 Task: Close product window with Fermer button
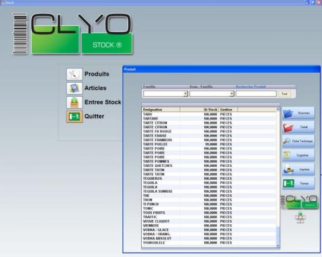(x=298, y=183)
